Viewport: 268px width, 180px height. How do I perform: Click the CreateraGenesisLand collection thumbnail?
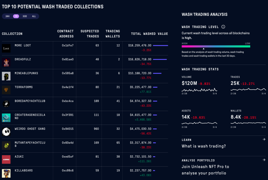pos(6,118)
